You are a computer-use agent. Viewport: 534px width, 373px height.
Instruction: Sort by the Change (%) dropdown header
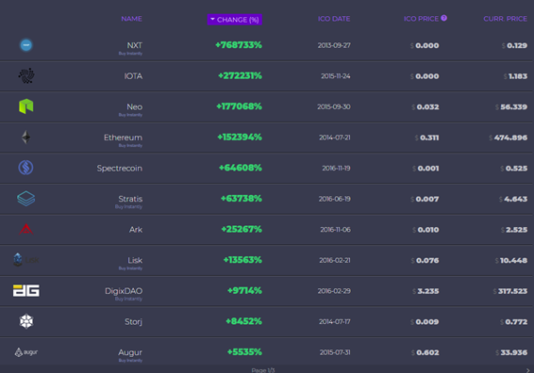coord(235,20)
